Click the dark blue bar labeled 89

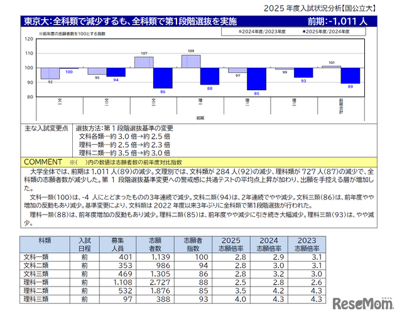coord(350,75)
